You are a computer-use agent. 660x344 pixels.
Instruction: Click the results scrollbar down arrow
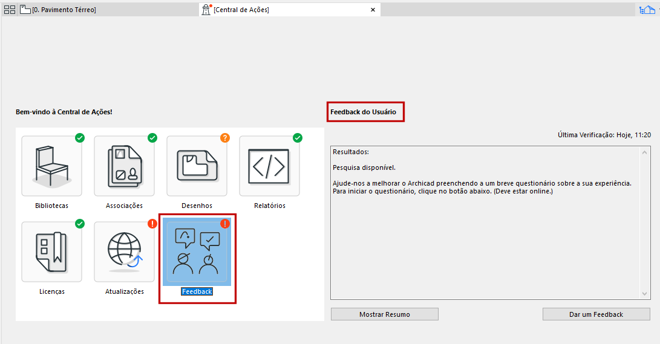coord(644,294)
